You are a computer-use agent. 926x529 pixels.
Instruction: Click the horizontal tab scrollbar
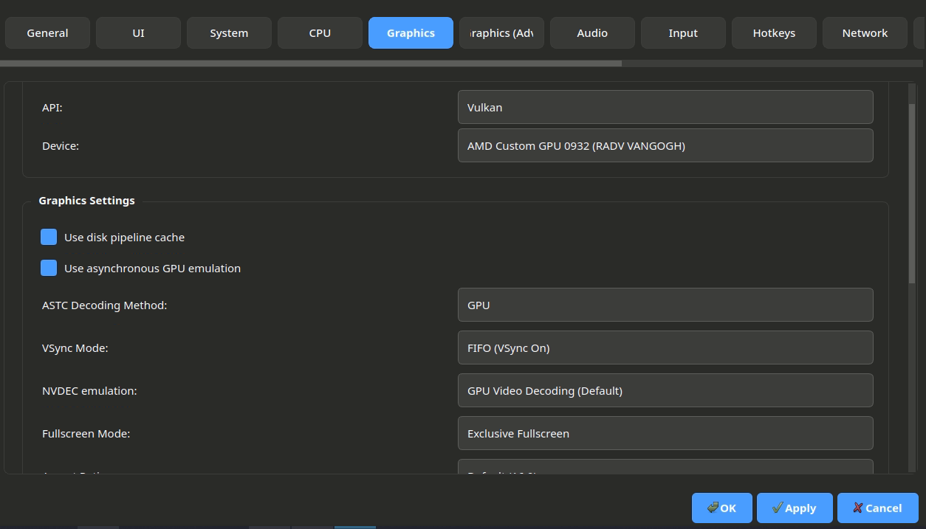point(310,63)
